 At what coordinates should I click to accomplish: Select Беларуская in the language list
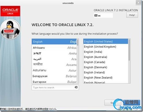tap(54, 76)
